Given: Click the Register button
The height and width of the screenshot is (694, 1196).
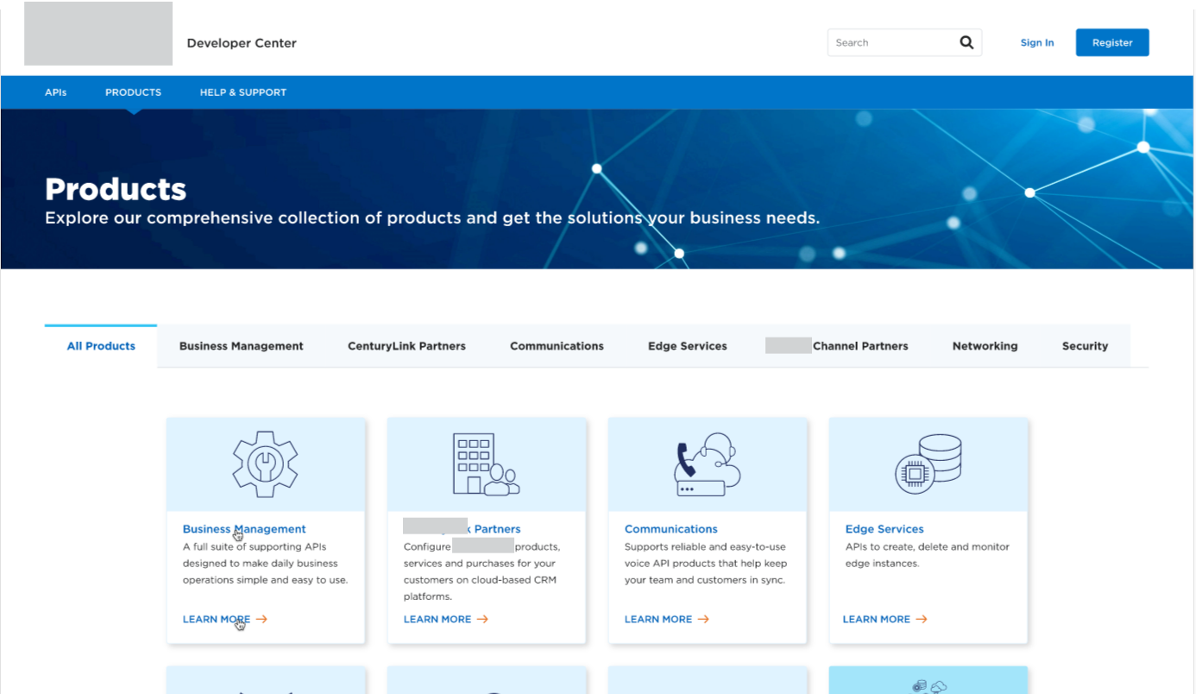Looking at the screenshot, I should click(x=1112, y=42).
